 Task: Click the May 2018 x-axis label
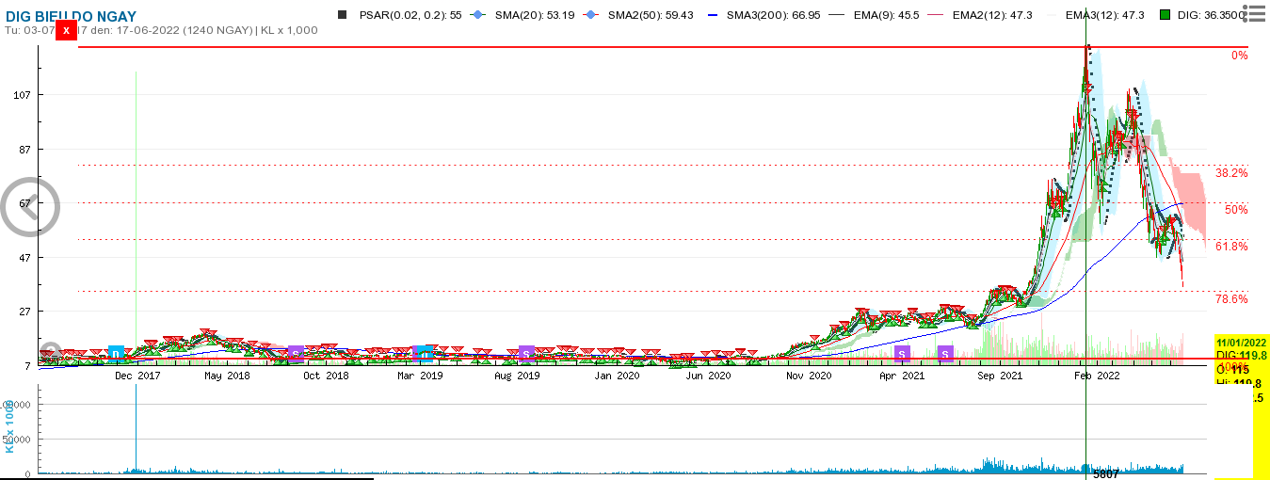point(227,376)
